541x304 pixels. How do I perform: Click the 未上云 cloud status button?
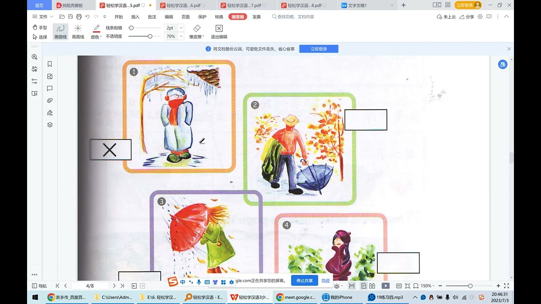tap(446, 17)
